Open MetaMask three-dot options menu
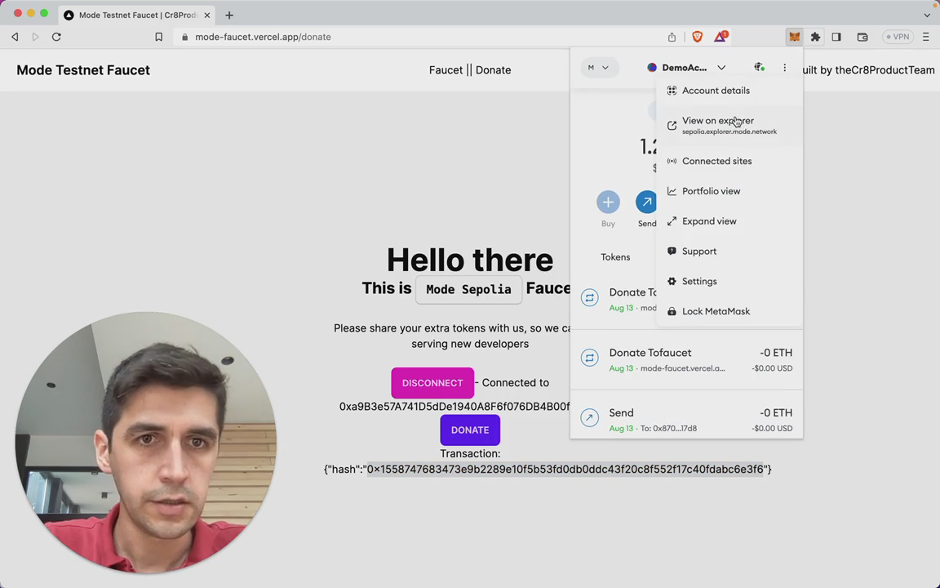940x588 pixels. coord(785,67)
